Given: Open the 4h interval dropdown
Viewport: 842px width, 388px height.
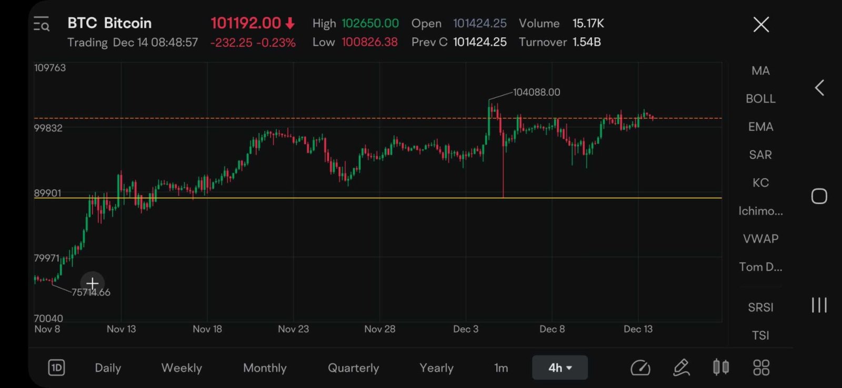Looking at the screenshot, I should 560,367.
